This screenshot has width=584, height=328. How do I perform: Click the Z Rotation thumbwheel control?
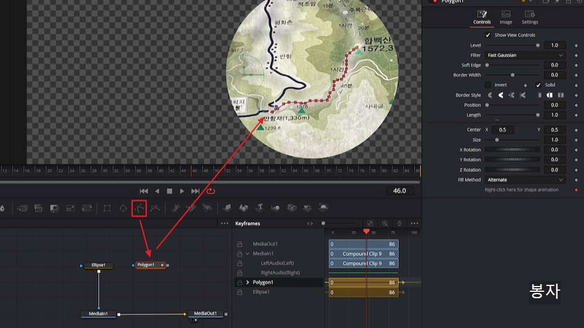coord(513,170)
